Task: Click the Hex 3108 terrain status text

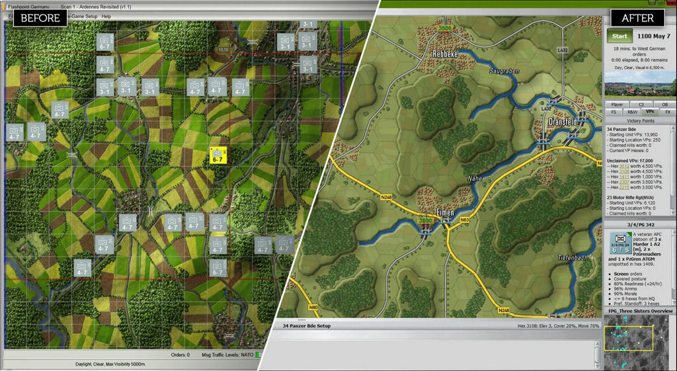Action: coord(558,325)
